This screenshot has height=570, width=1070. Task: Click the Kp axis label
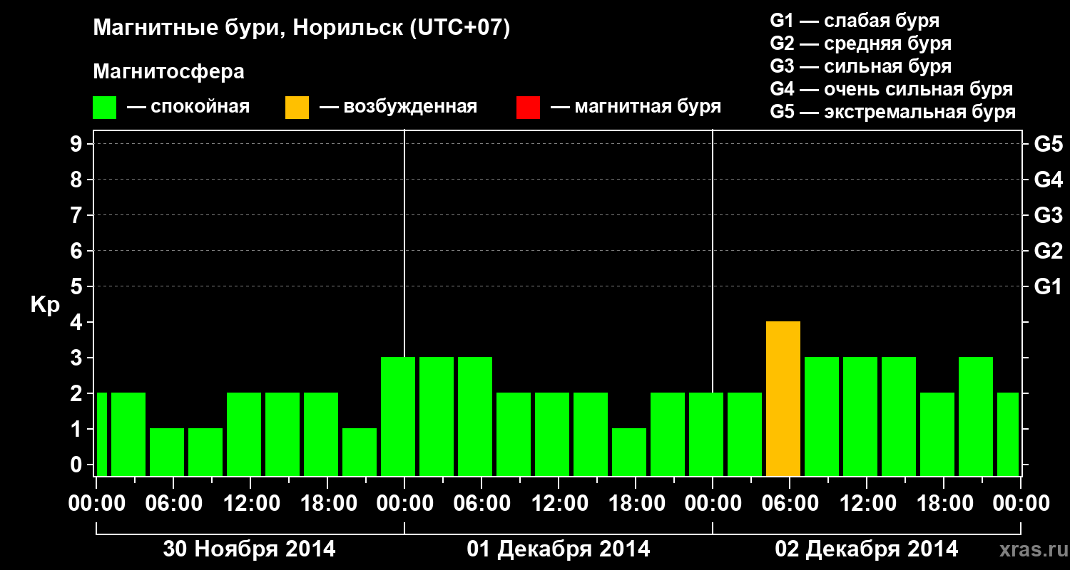click(x=45, y=306)
